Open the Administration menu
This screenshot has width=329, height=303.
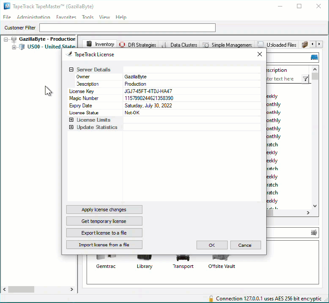(x=34, y=17)
